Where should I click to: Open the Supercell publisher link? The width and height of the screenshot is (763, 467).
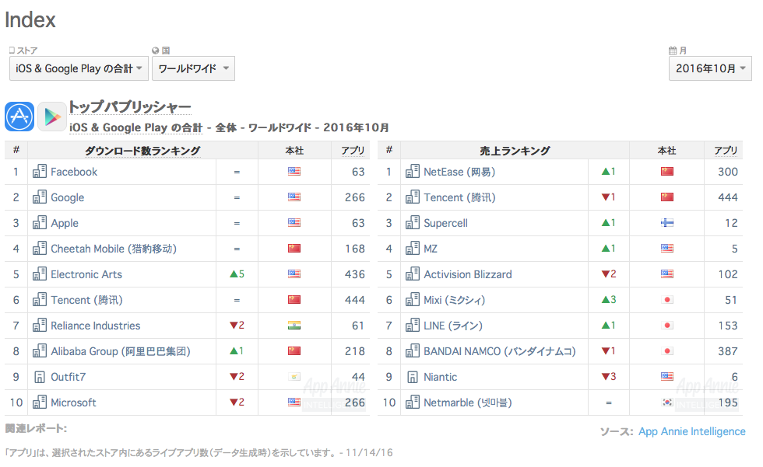point(445,223)
